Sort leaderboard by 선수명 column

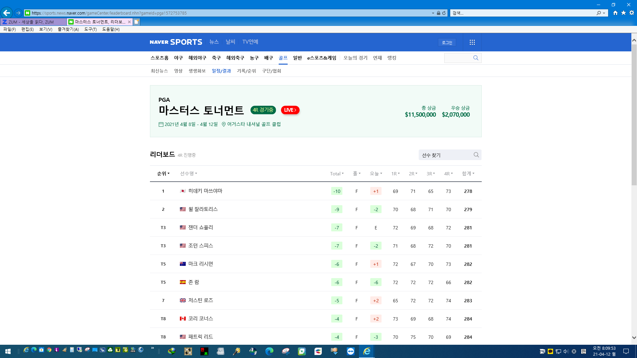coord(188,173)
